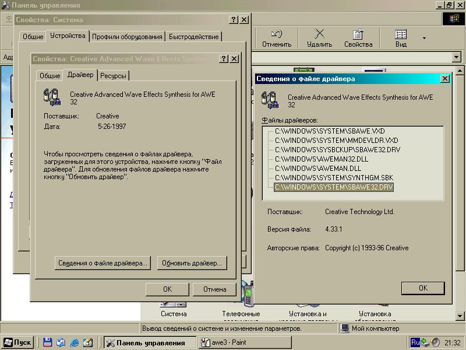
Task: Click Creative Technology Ltd. vendor text
Action: pyautogui.click(x=359, y=212)
